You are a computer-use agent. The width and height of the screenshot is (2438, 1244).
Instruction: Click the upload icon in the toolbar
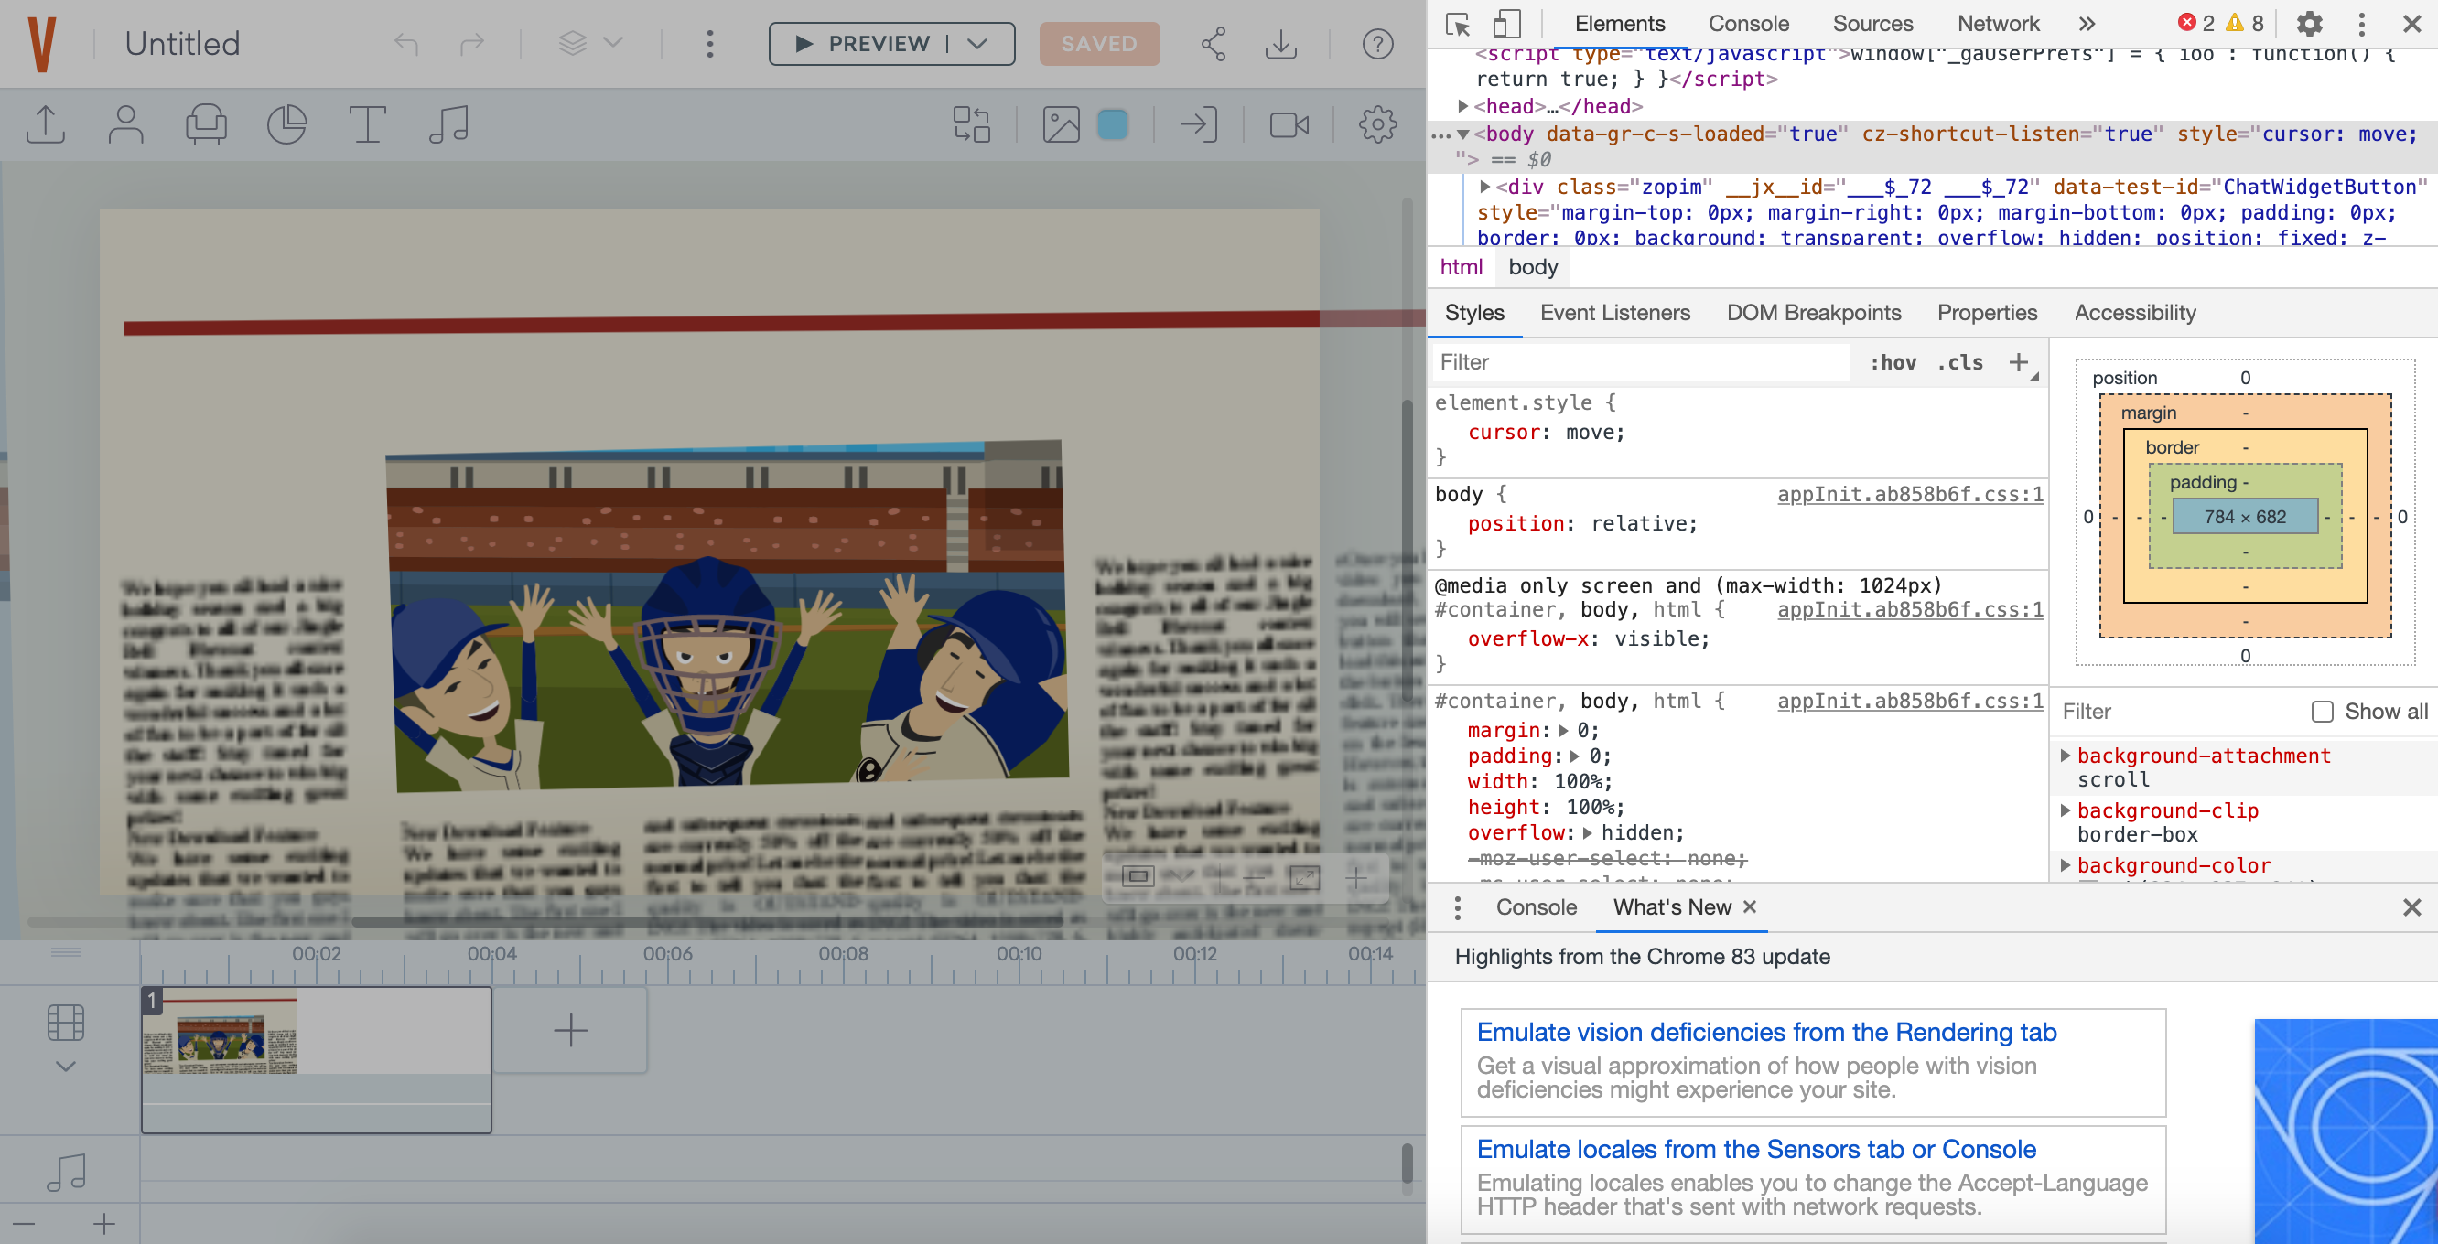(x=46, y=123)
